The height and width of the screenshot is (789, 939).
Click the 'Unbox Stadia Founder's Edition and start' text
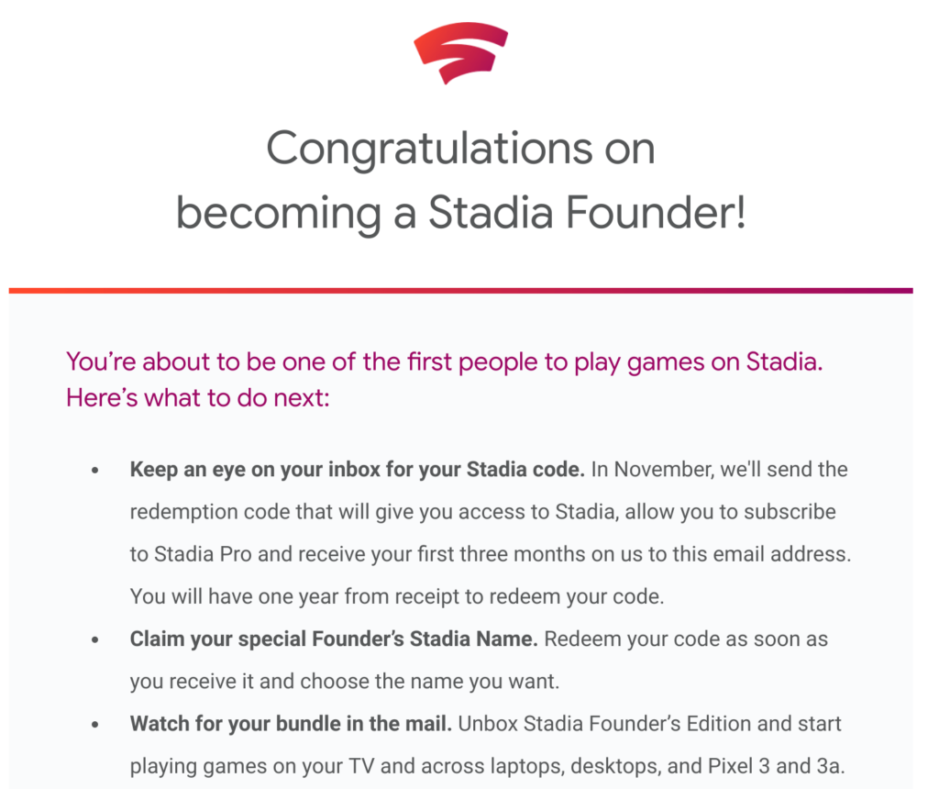tap(650, 724)
